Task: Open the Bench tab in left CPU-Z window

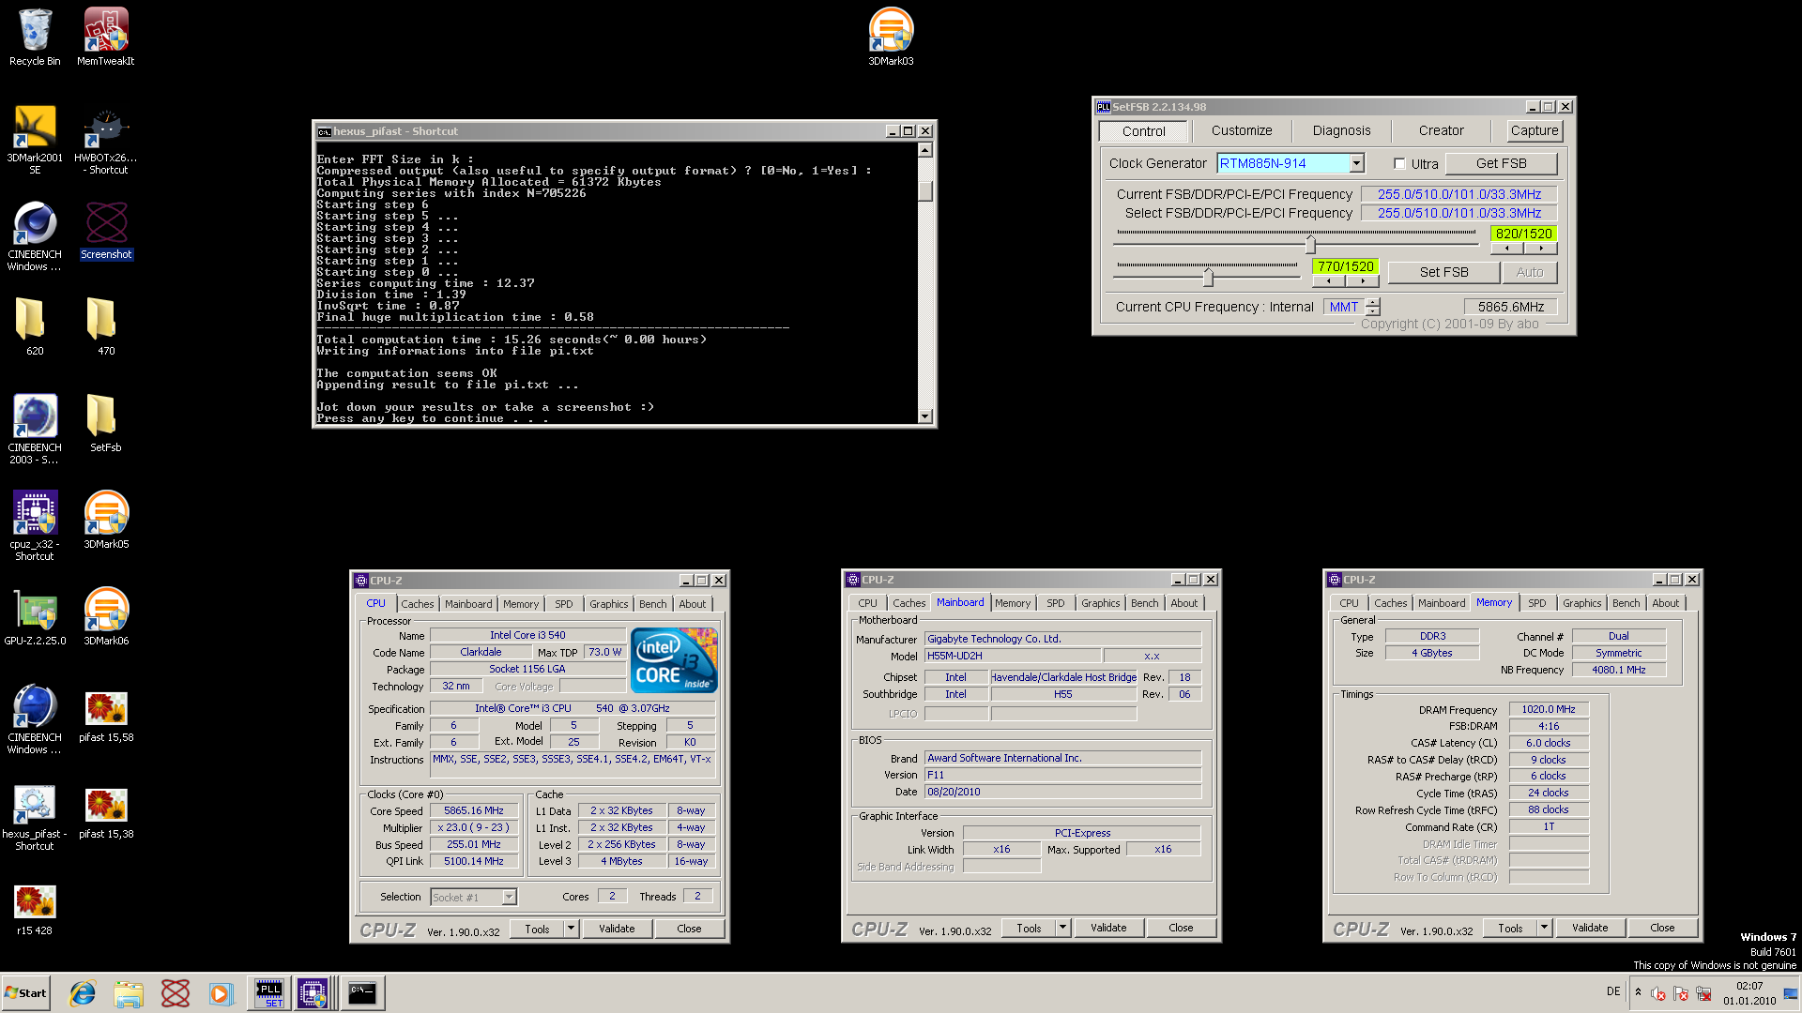Action: point(652,604)
